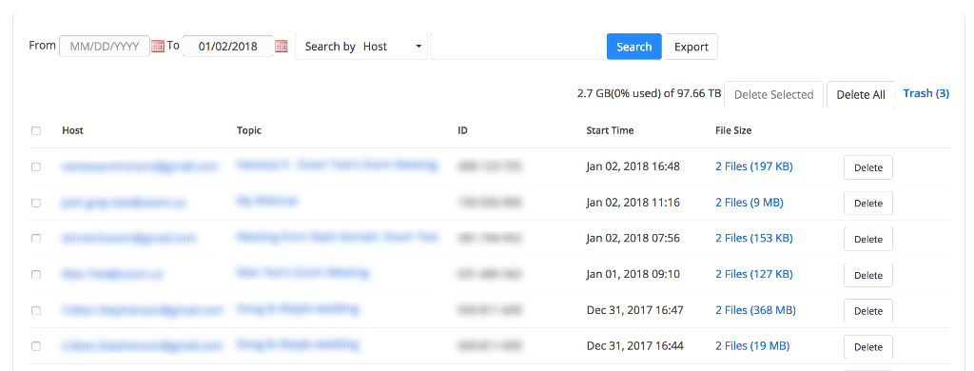
Task: Tick the checkbox for Dec 31, 2017 16:44 recording
Action: point(36,346)
